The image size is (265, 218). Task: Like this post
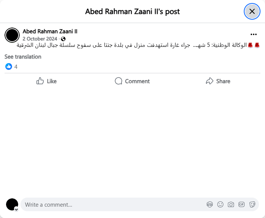(x=47, y=81)
